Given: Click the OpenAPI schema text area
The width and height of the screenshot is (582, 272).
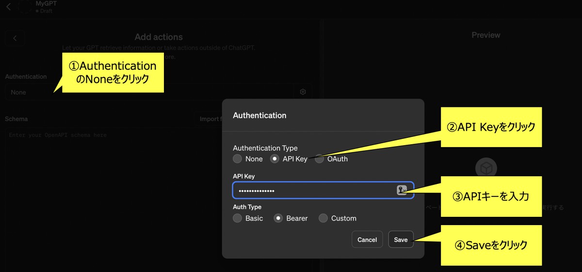Looking at the screenshot, I should click(x=97, y=194).
